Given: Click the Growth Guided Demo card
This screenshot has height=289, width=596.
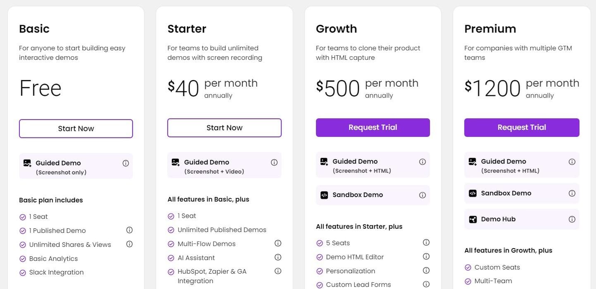Looking at the screenshot, I should (372, 165).
